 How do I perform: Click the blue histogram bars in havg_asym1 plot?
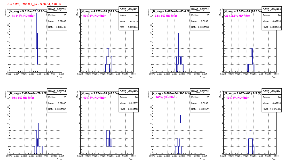(x=109, y=61)
